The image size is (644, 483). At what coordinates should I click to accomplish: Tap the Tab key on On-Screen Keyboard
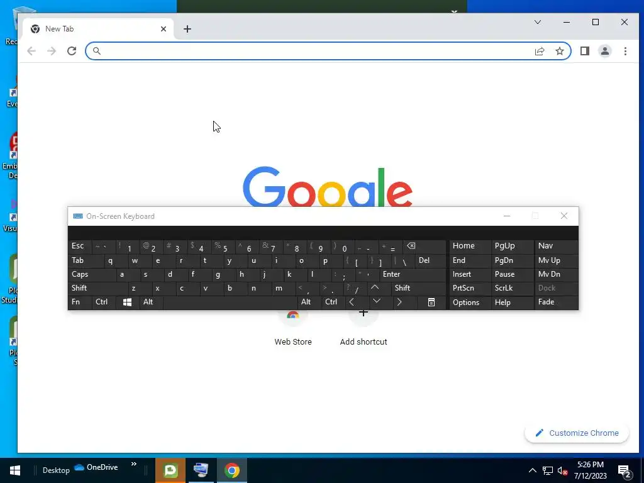[x=86, y=261]
